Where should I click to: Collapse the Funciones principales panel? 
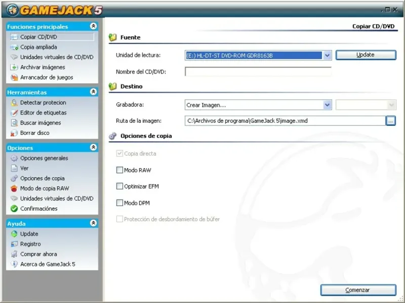tap(93, 26)
